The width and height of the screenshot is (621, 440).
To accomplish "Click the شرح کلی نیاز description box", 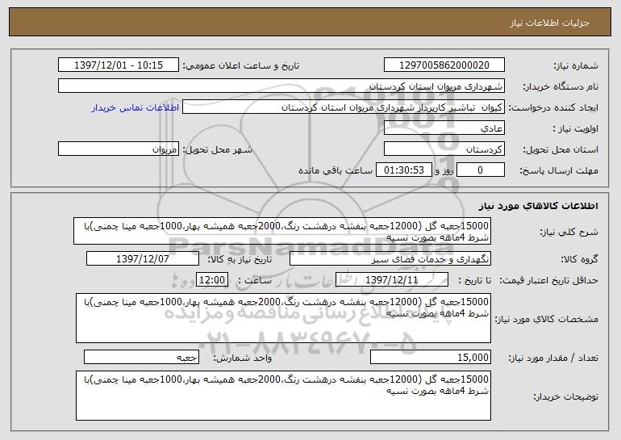I will (282, 231).
